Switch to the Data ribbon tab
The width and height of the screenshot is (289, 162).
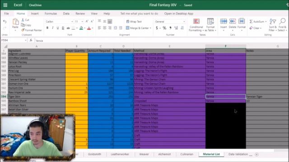[x=66, y=13]
